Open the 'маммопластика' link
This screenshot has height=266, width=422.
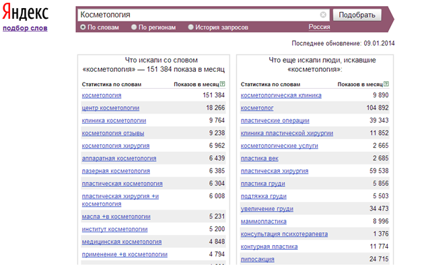263,222
